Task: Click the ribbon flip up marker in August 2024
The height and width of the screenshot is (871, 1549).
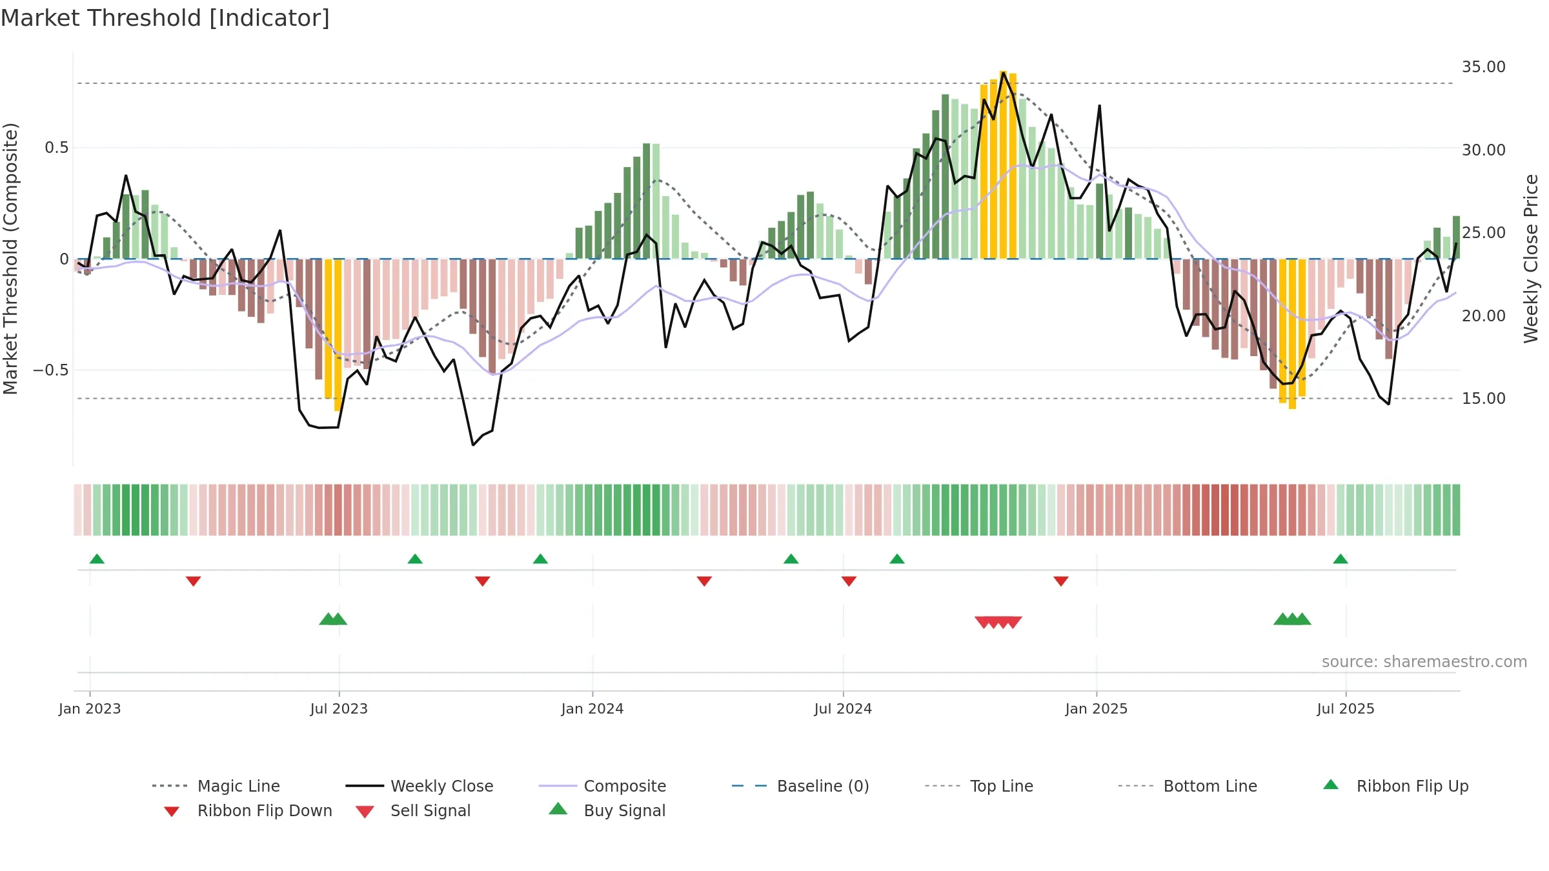Action: [896, 559]
